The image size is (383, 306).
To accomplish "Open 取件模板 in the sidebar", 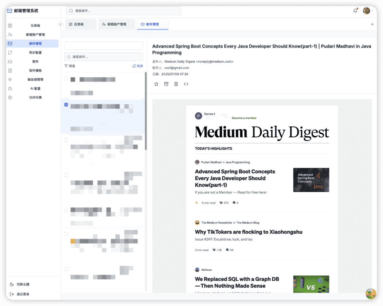I will 32,71.
